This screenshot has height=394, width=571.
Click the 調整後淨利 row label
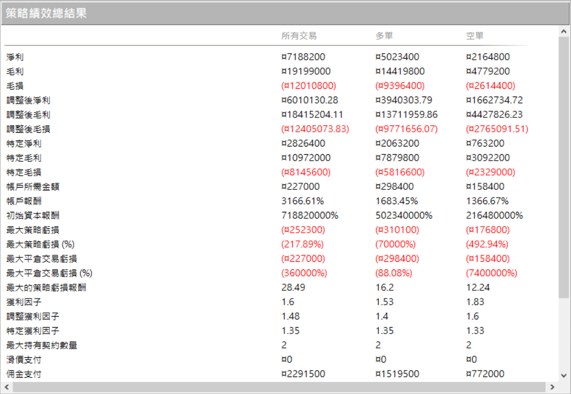click(29, 100)
